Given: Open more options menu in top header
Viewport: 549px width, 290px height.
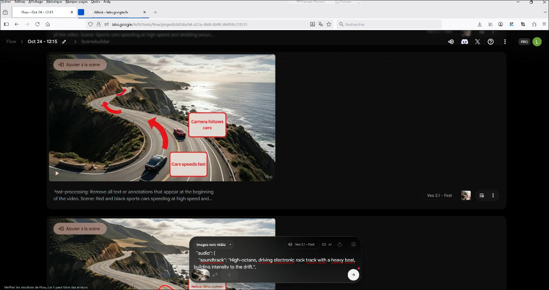Looking at the screenshot, I should [505, 42].
